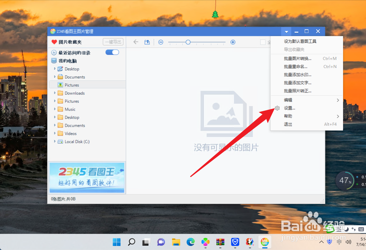Click the 最近访问的目录 label
366x250 pixels.
click(x=74, y=53)
